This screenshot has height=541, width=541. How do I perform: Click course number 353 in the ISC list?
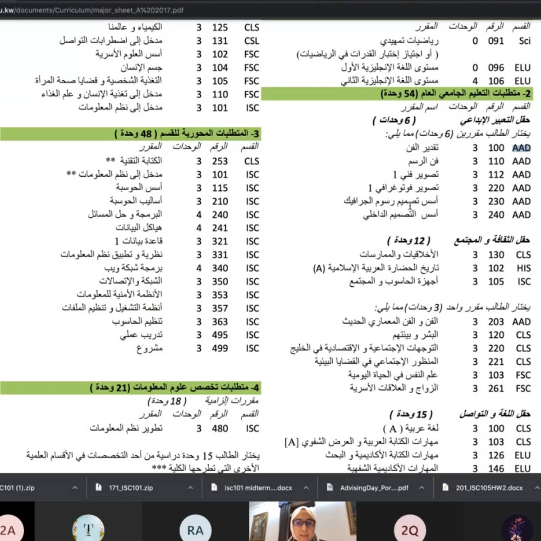(220, 295)
